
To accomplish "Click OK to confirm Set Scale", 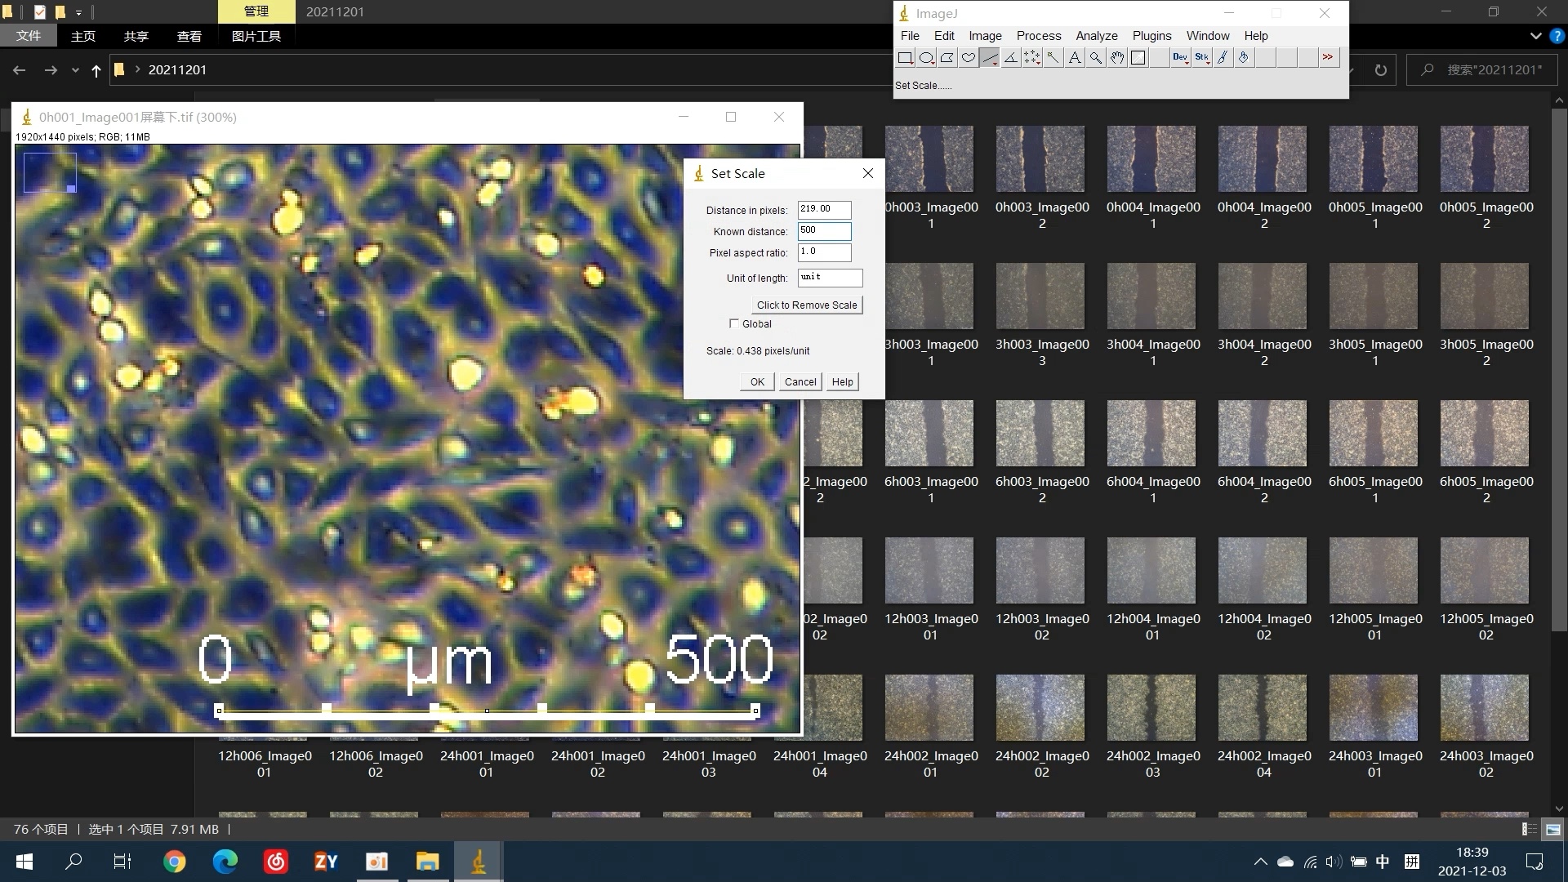I will pyautogui.click(x=758, y=381).
